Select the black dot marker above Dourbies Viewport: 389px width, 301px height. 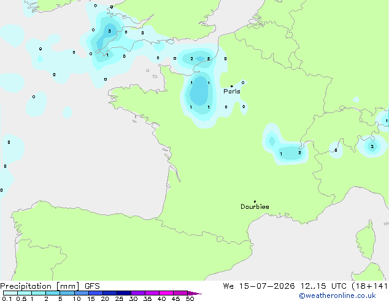[x=255, y=201]
